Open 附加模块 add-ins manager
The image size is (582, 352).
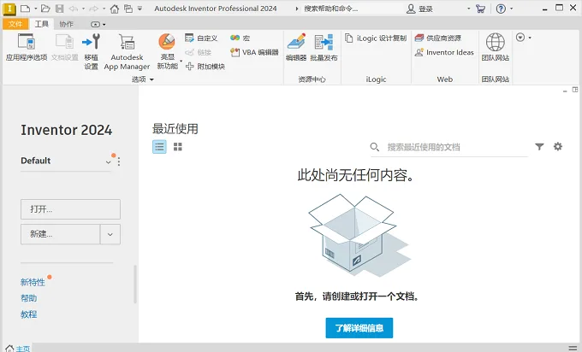[x=205, y=67]
